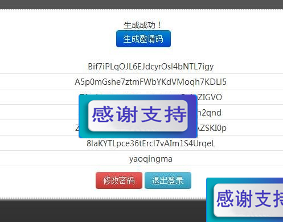Log out via 退出登录 button
The height and width of the screenshot is (222, 283).
tap(168, 180)
